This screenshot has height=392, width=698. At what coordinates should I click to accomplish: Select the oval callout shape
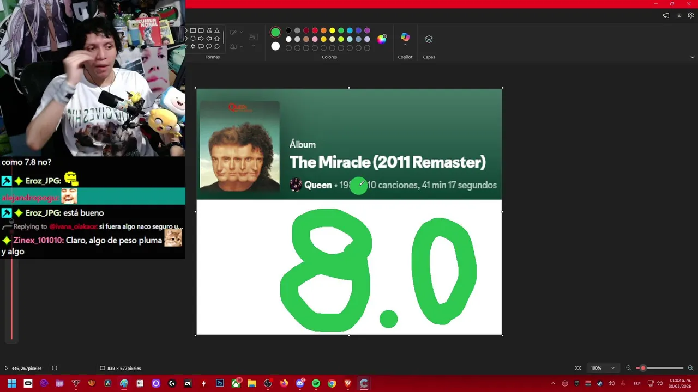(209, 46)
